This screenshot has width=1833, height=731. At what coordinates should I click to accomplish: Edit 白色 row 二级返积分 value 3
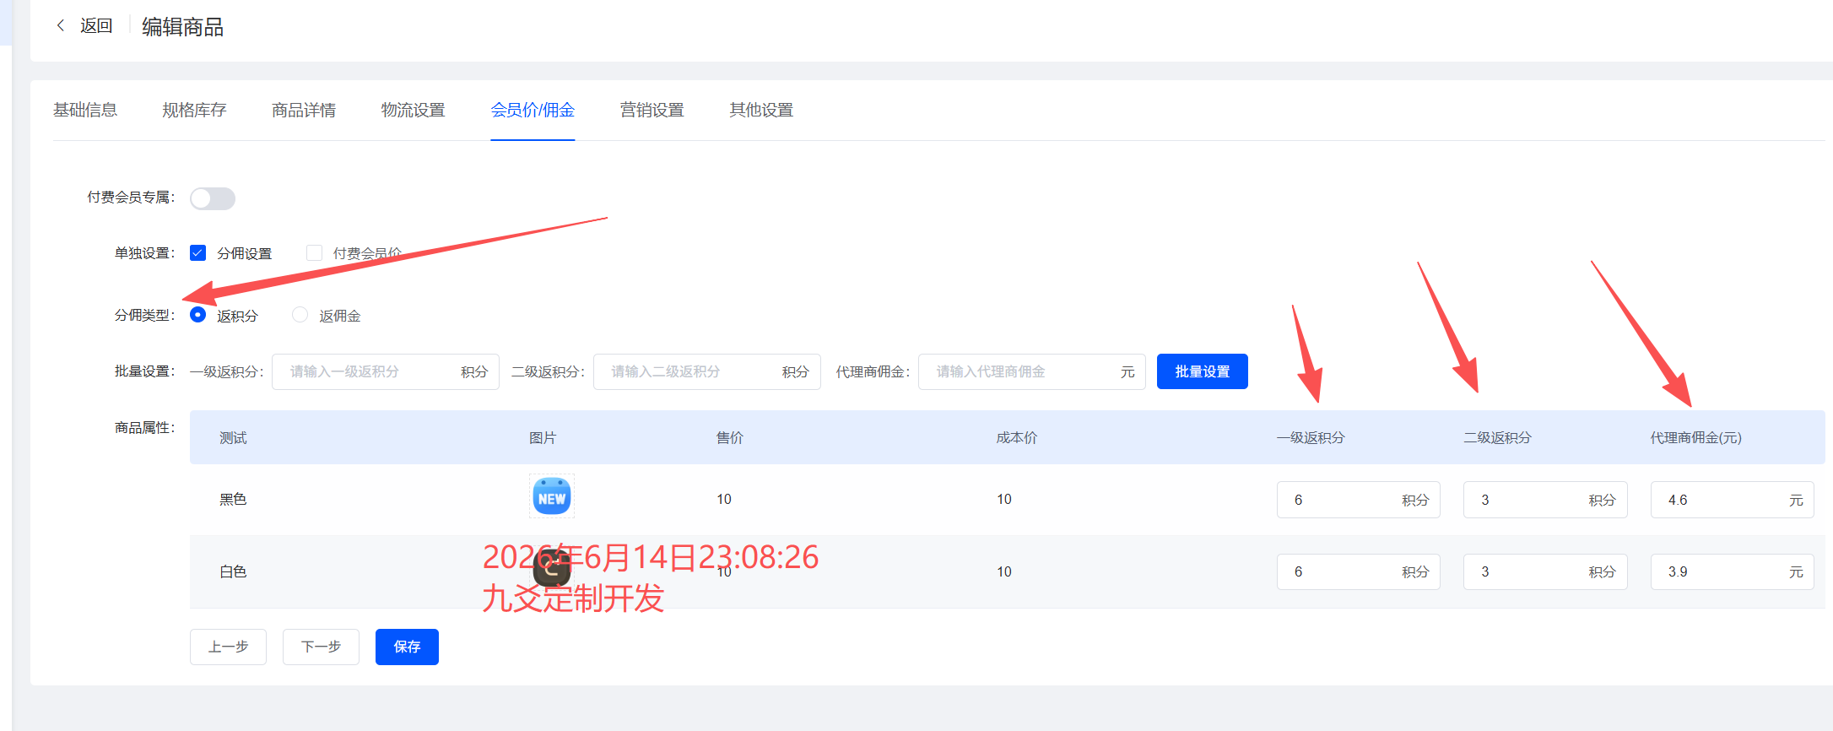point(1545,571)
